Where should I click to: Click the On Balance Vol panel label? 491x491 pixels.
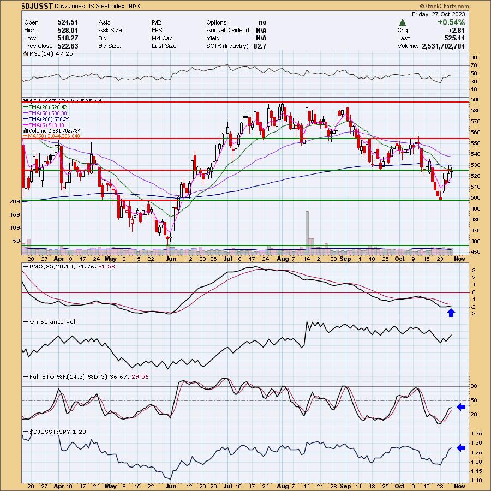point(52,321)
